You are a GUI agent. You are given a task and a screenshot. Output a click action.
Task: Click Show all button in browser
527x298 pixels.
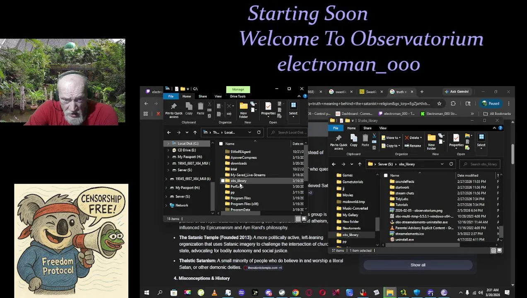pyautogui.click(x=418, y=265)
